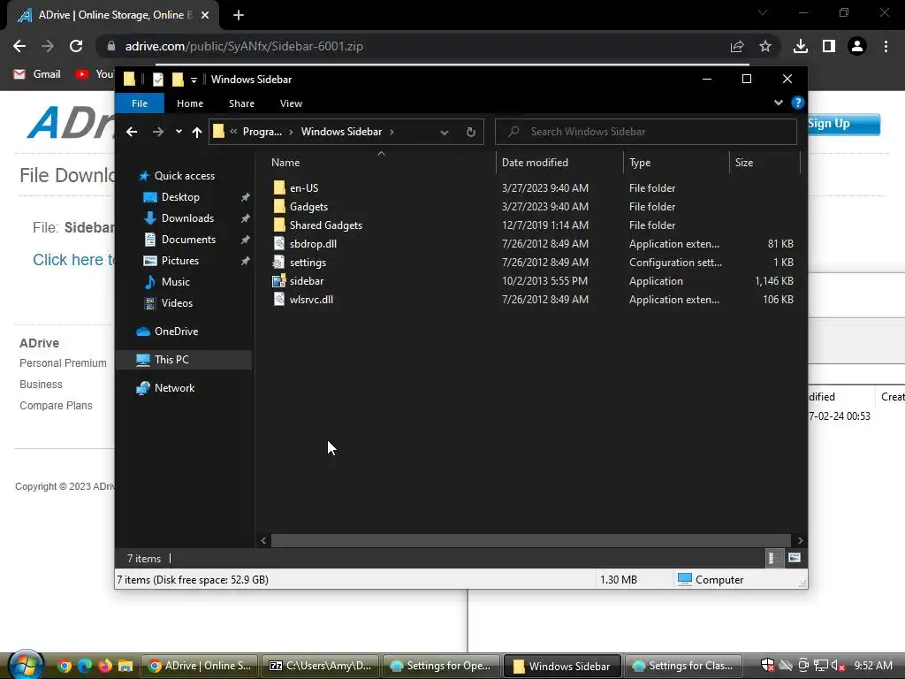The height and width of the screenshot is (679, 905).
Task: Go up one folder level
Action: pos(197,133)
